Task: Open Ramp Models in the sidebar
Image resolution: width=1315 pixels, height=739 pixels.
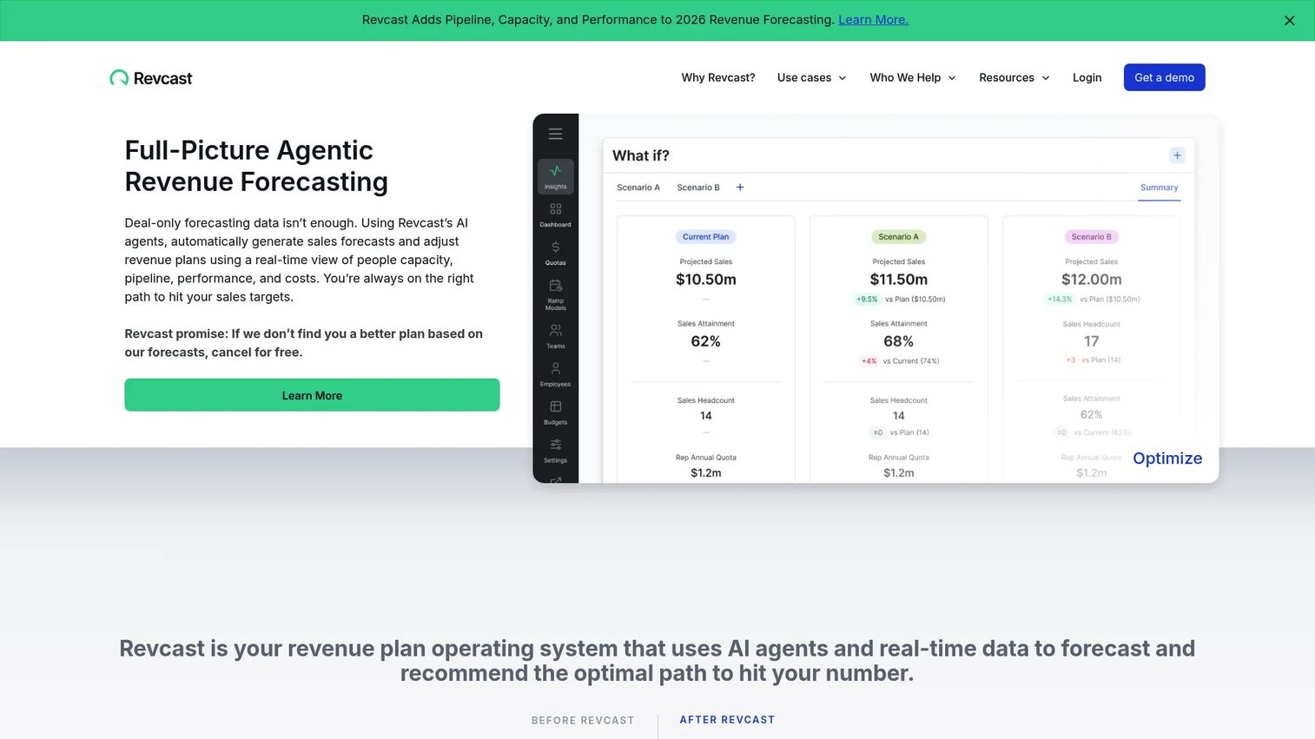Action: [x=556, y=294]
